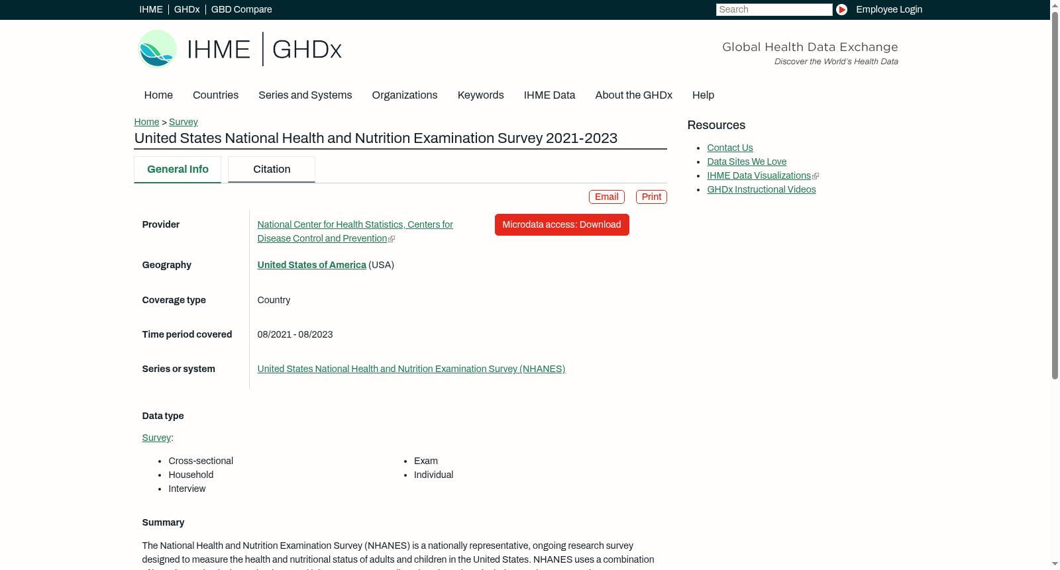Open the Help menu
This screenshot has width=1060, height=570.
(x=703, y=95)
